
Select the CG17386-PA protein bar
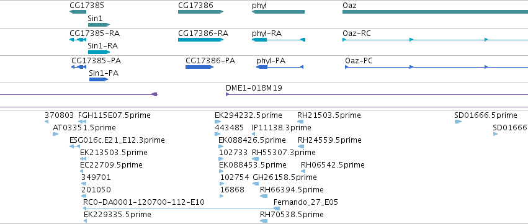[199, 67]
